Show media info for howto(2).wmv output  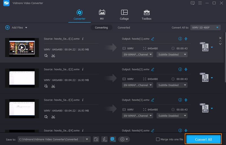click(x=180, y=69)
